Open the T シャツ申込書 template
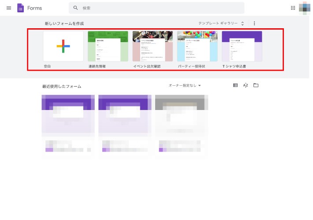This screenshot has height=220, width=313. click(242, 46)
